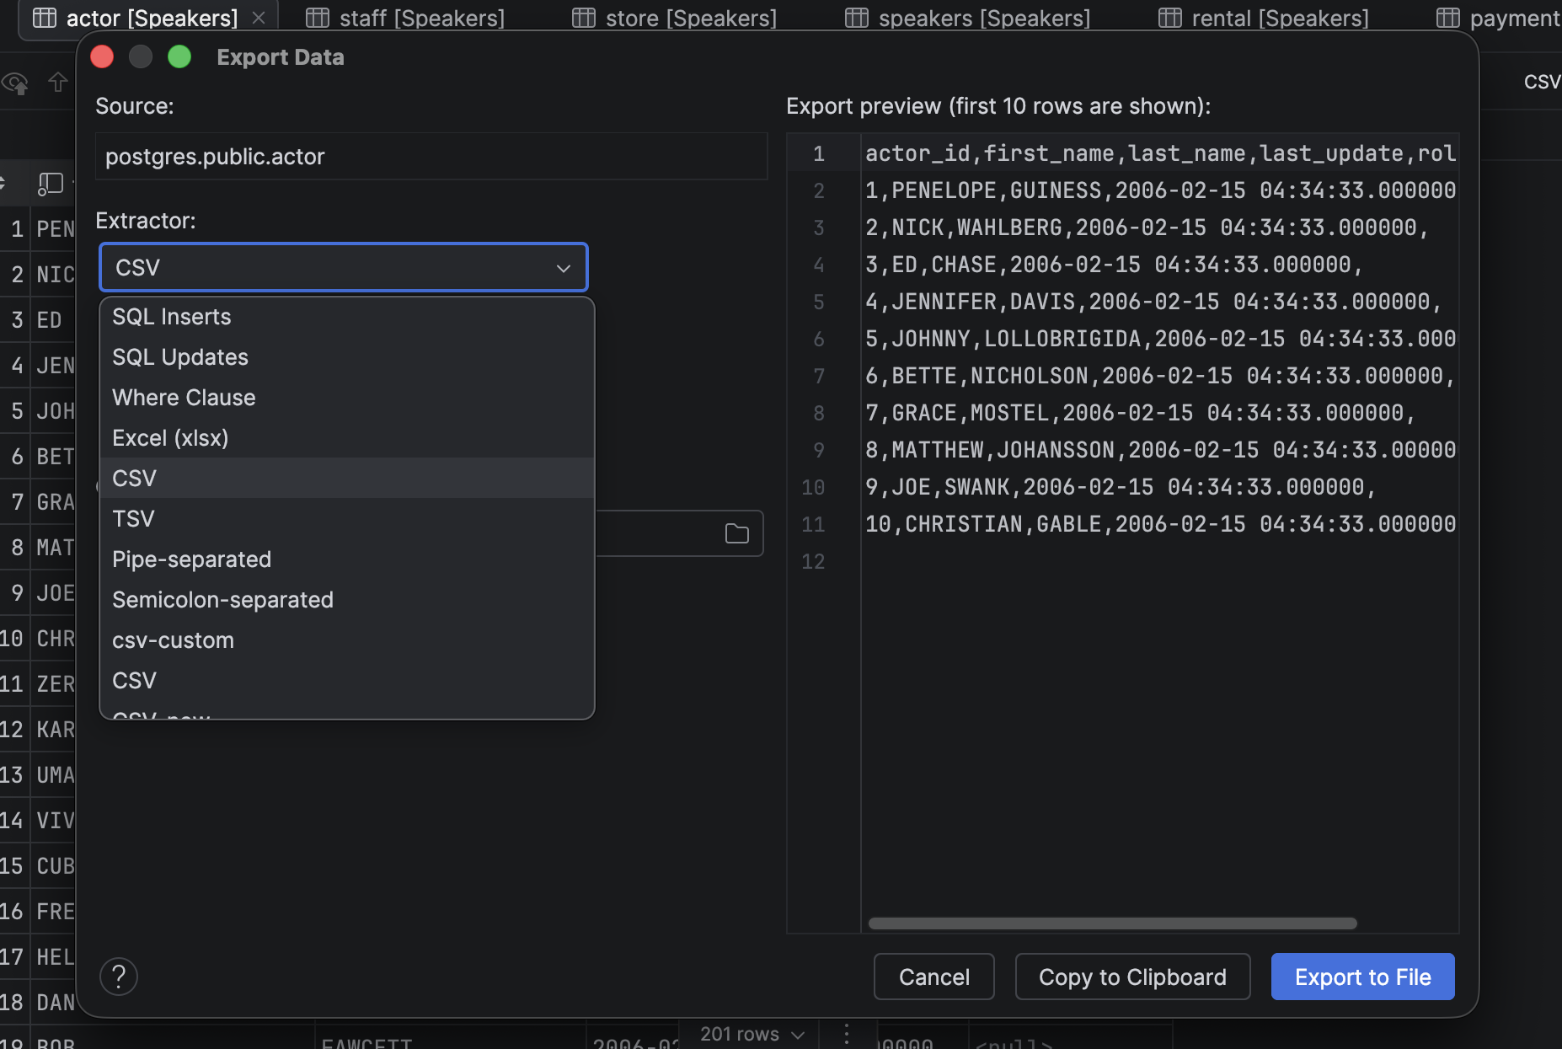Pick Pipe-separated format
Image resolution: width=1562 pixels, height=1049 pixels.
pos(346,559)
